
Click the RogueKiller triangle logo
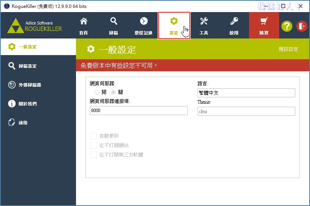tap(16, 26)
